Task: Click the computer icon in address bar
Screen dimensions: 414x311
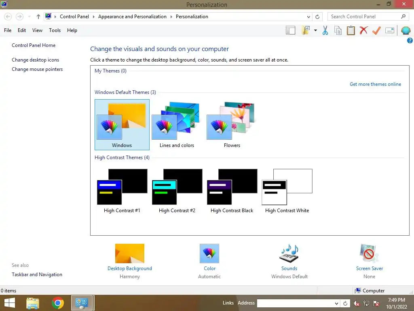Action: click(48, 16)
